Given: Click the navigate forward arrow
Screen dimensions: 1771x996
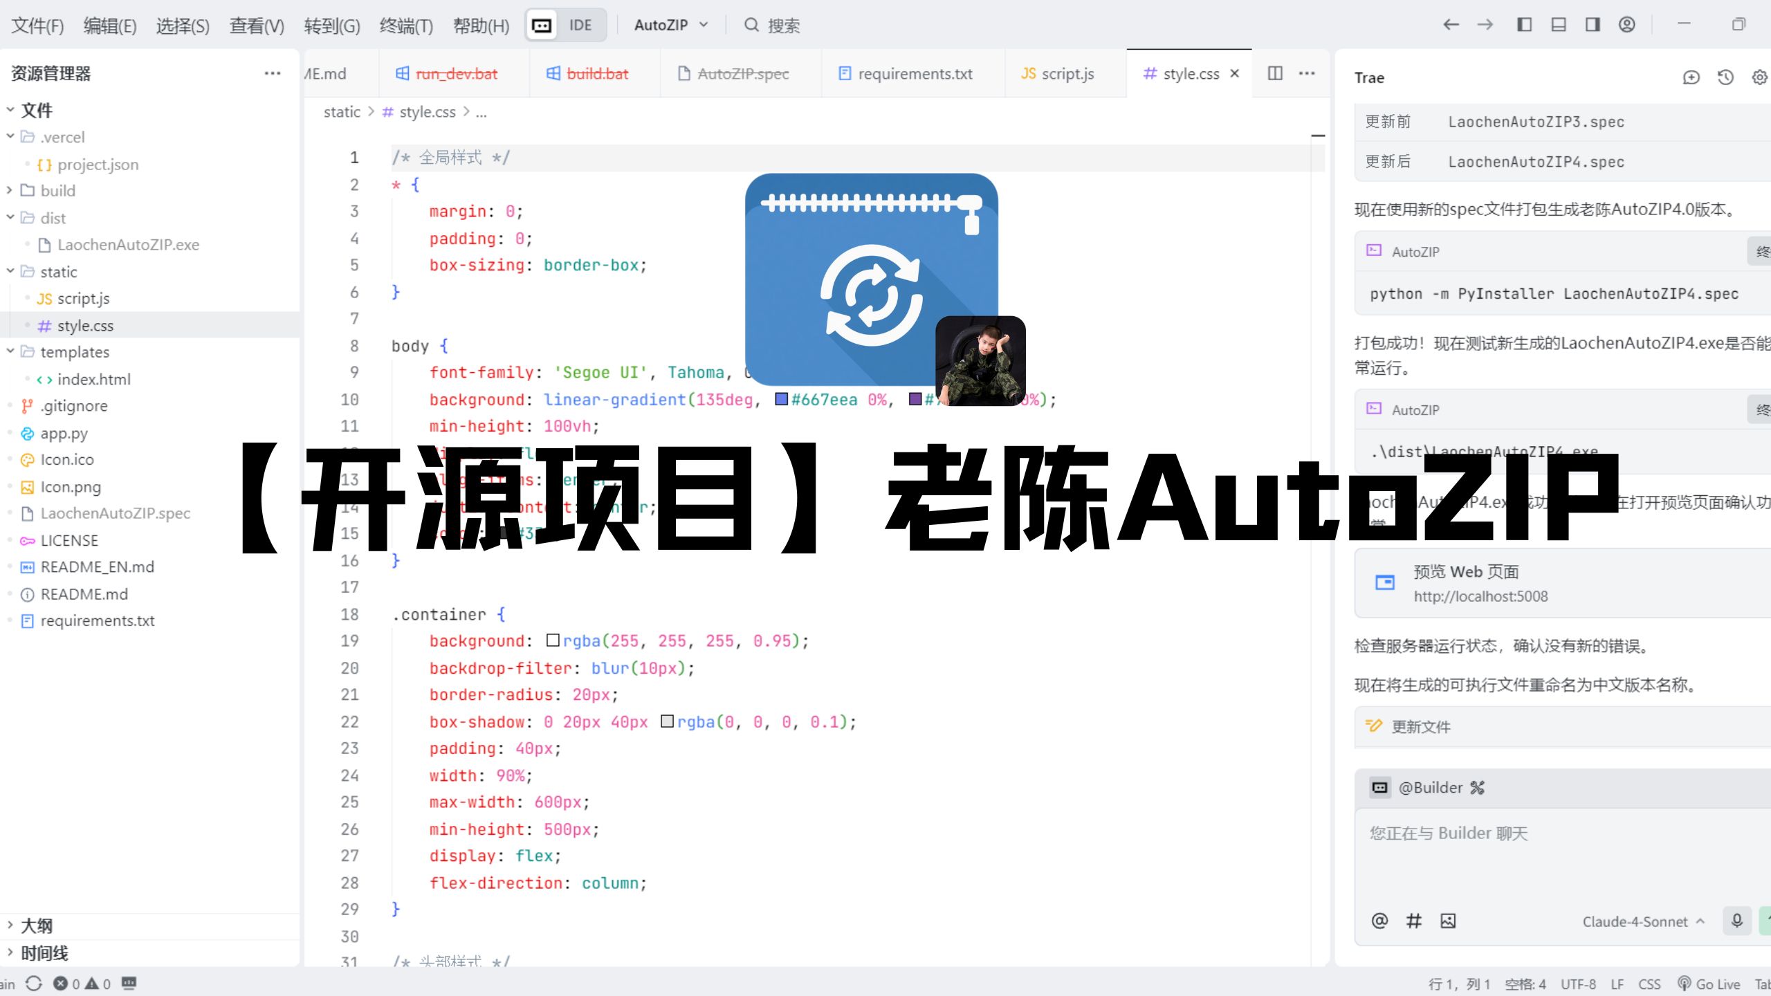Looking at the screenshot, I should pos(1485,25).
